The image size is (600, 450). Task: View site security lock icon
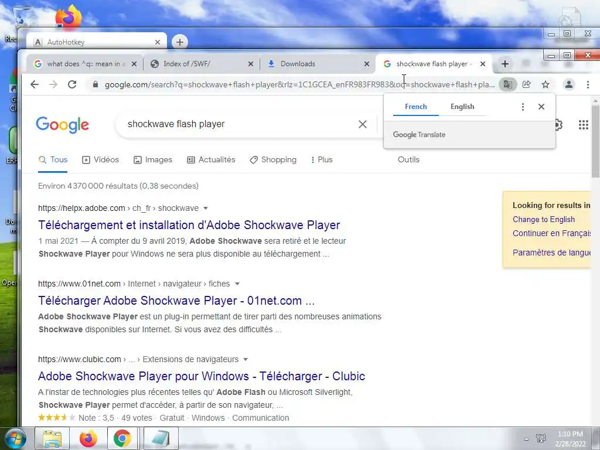96,84
